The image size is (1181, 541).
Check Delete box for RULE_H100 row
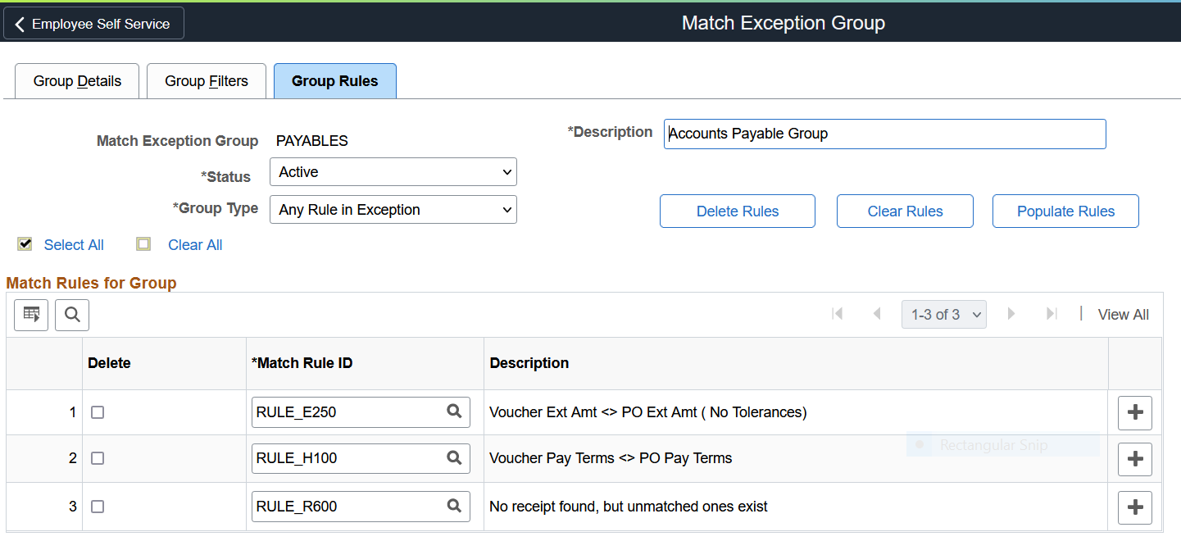pyautogui.click(x=98, y=459)
